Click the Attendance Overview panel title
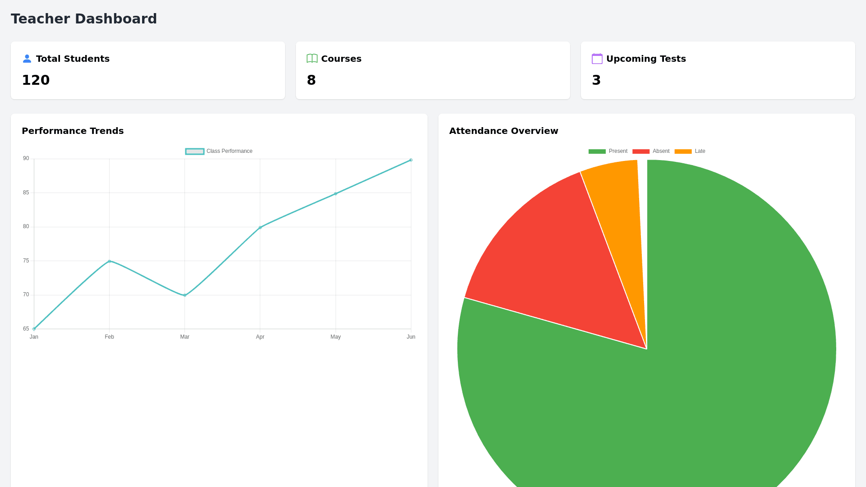This screenshot has width=866, height=487. (503, 131)
